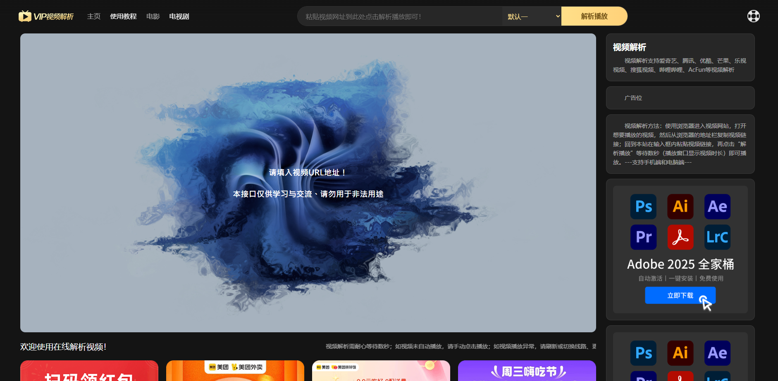Click the 自动激活 | 一键安装 | 免费使用 subtitle
This screenshot has height=381, width=778.
coord(680,279)
